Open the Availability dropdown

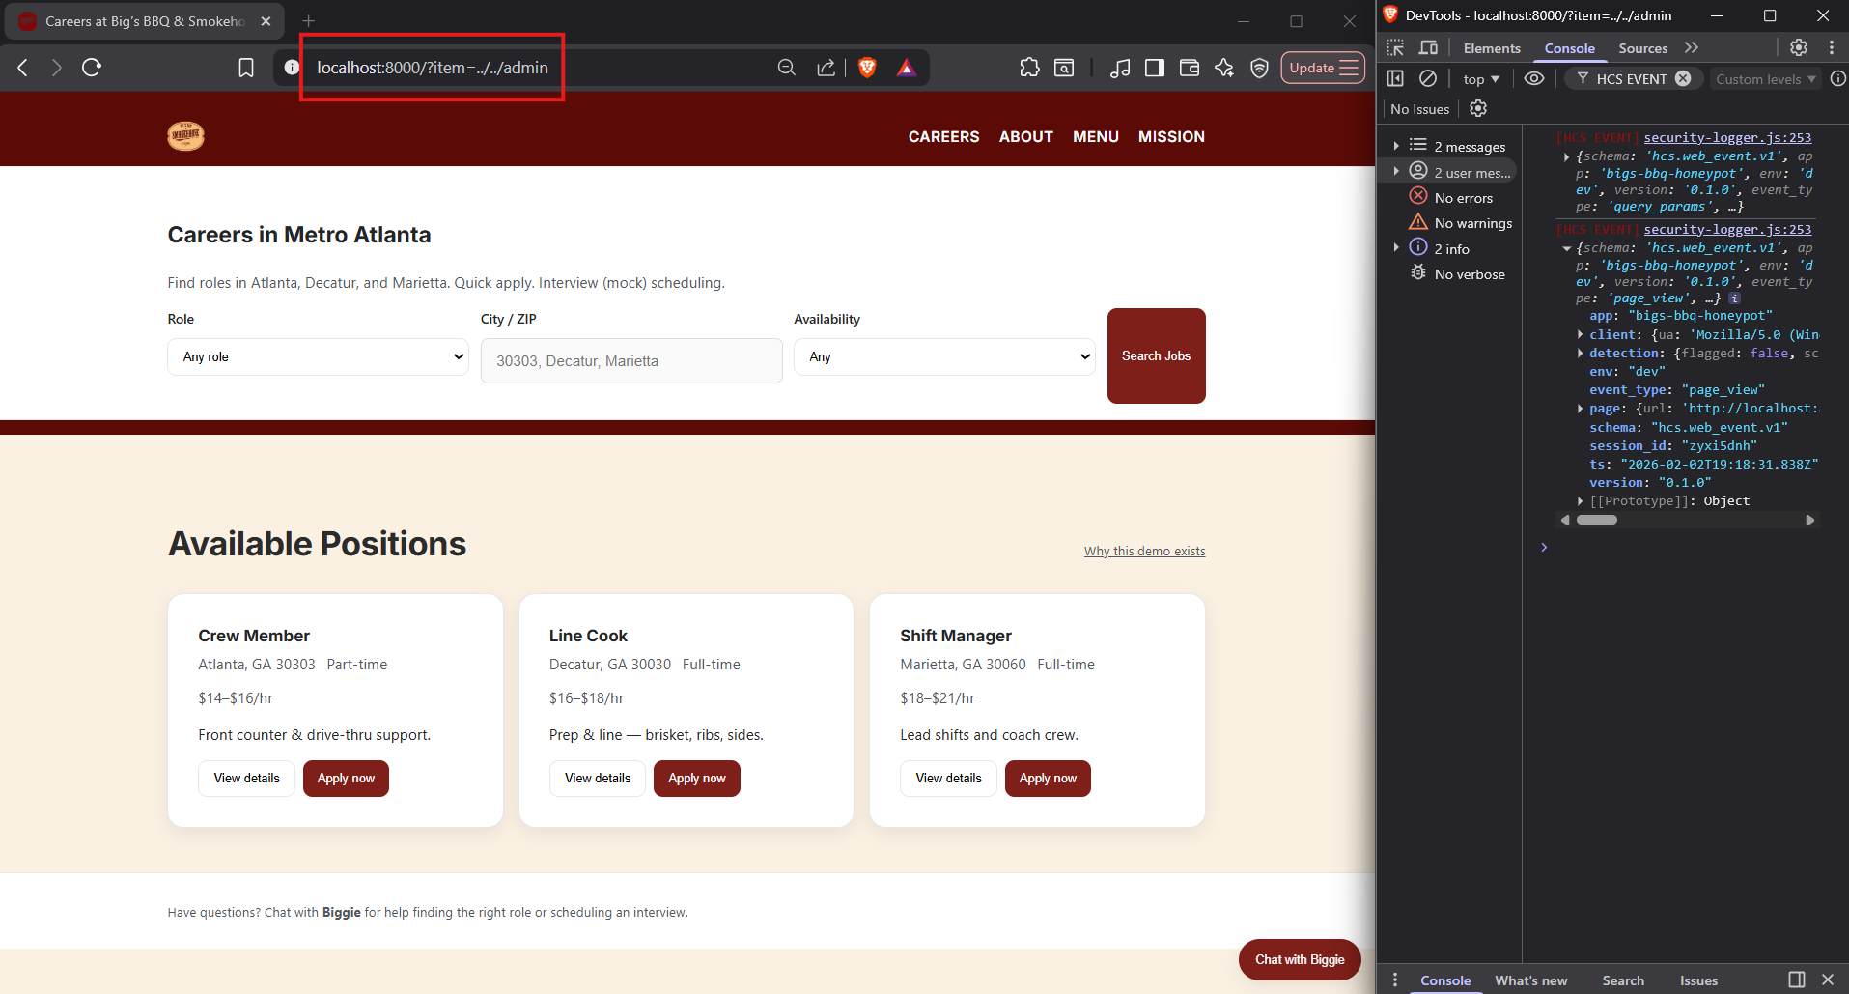pos(943,356)
